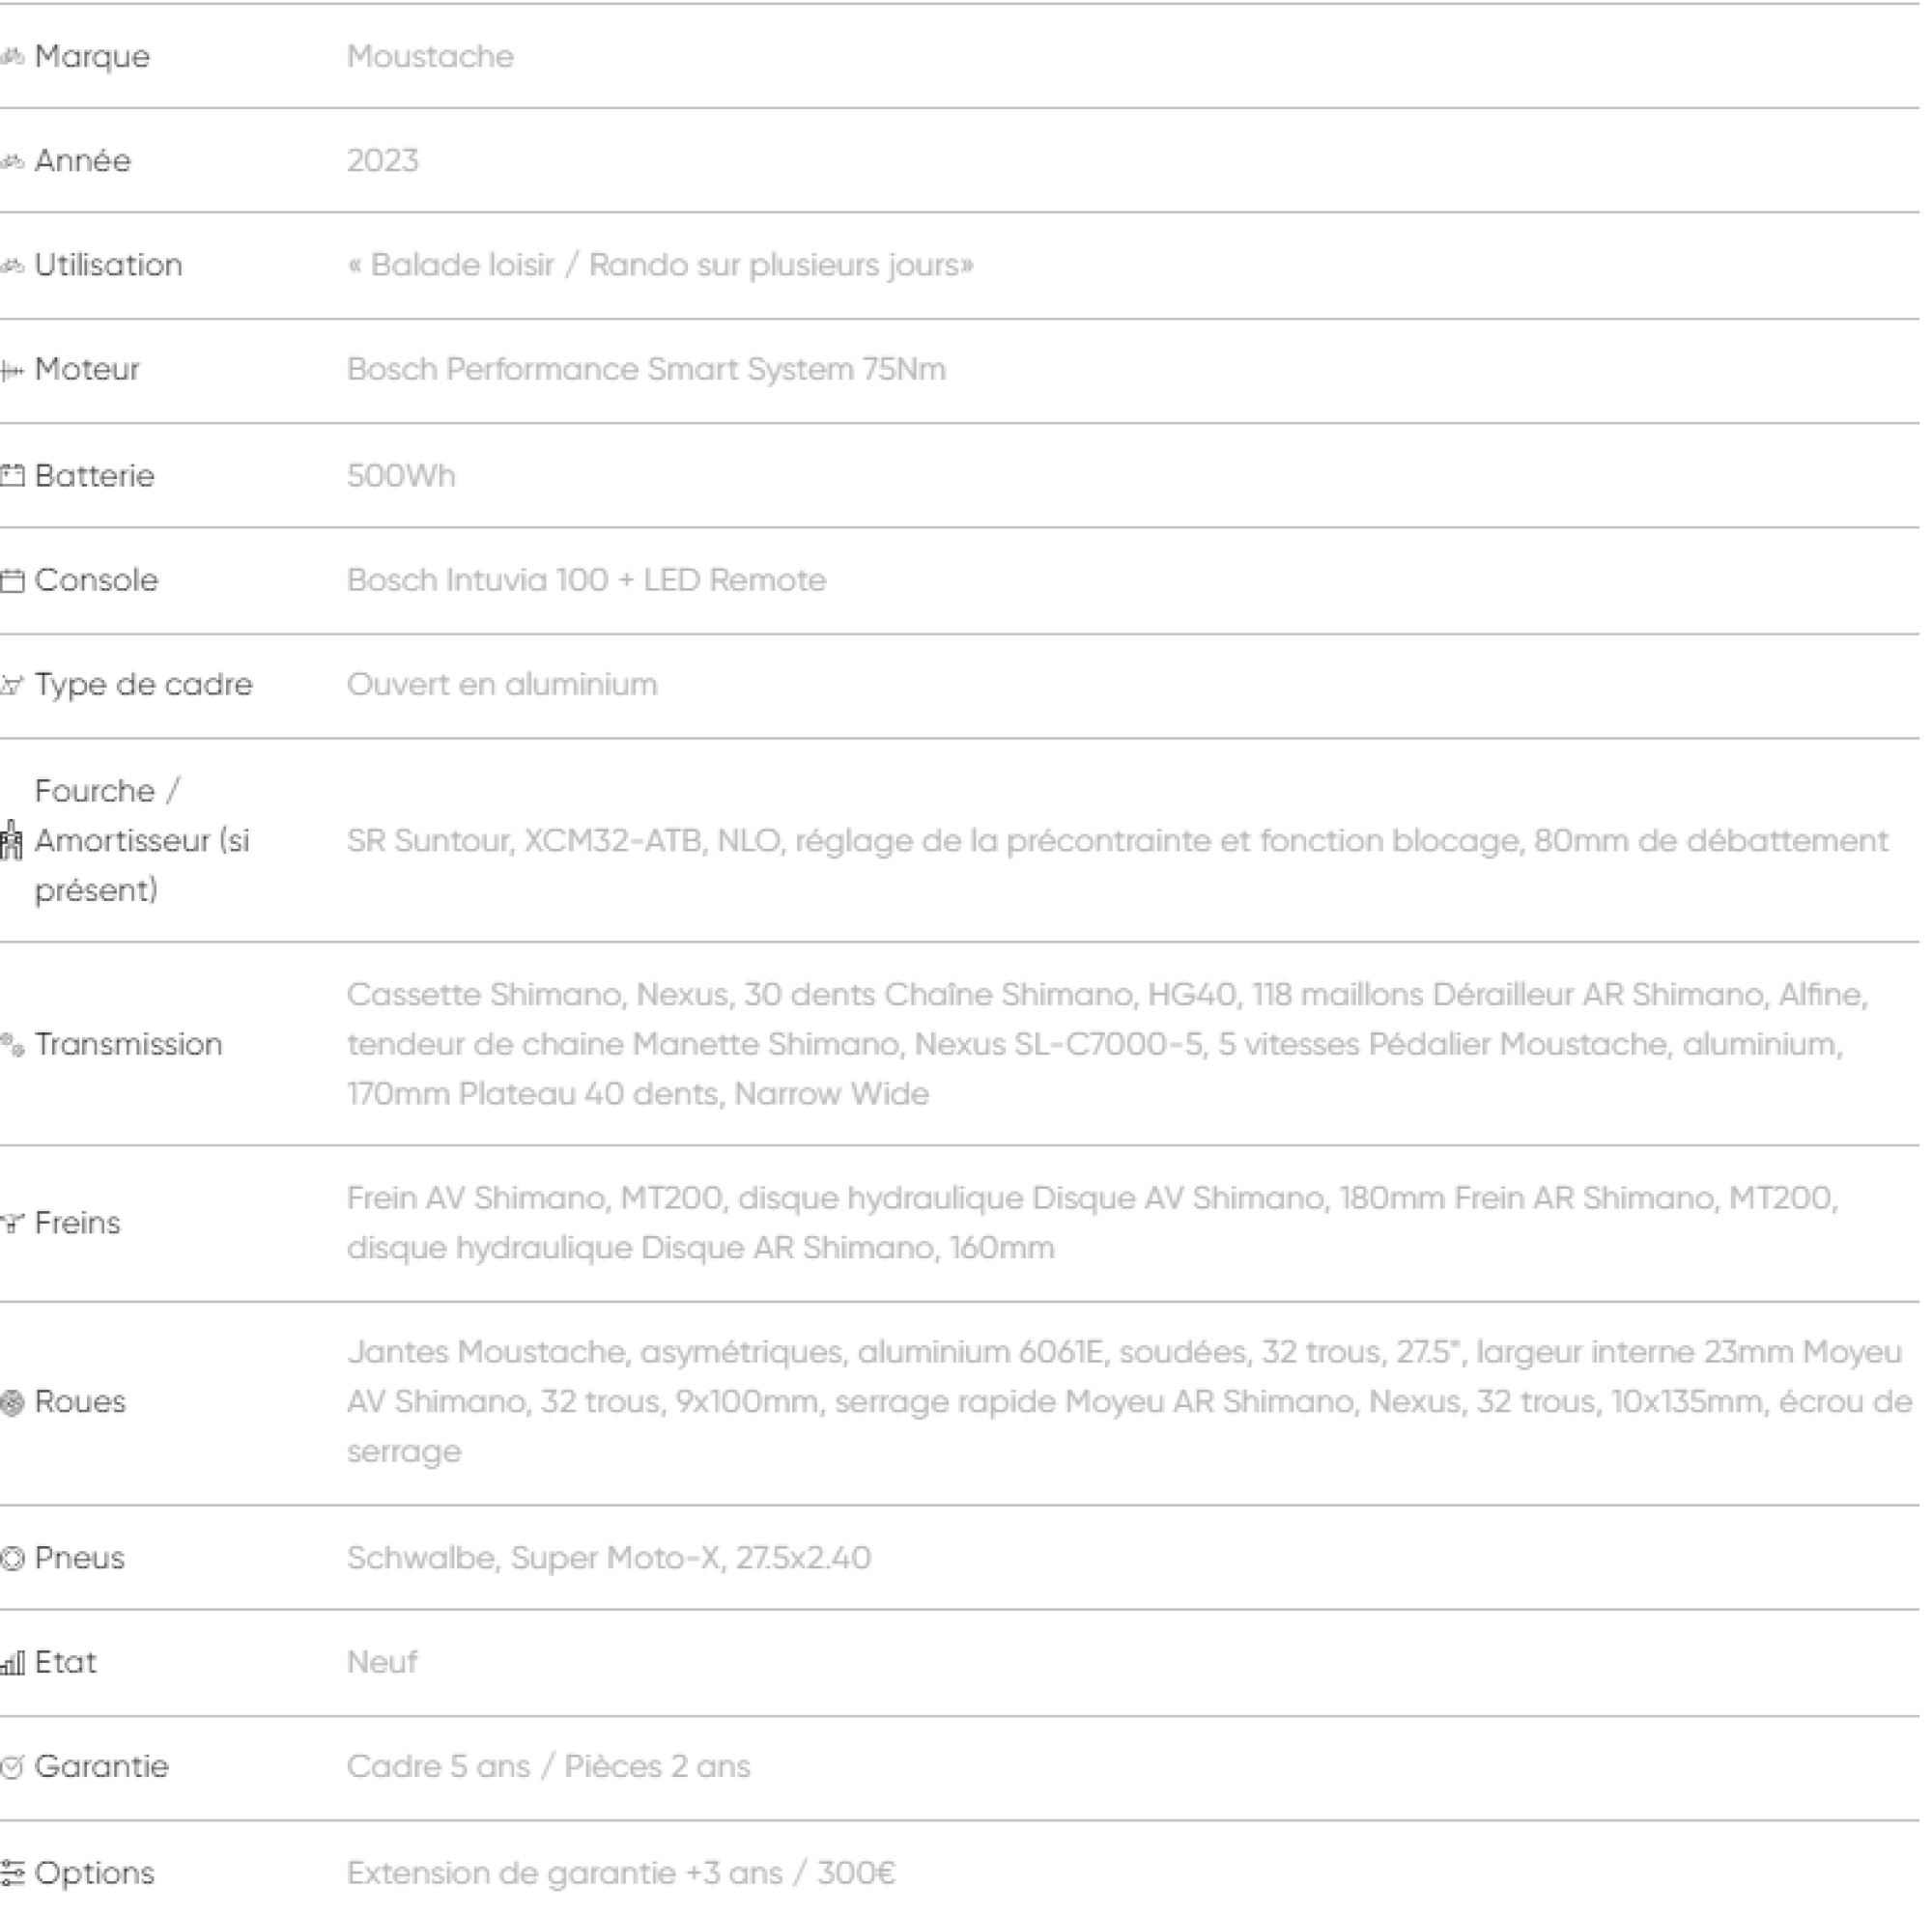This screenshot has width=1932, height=1916.
Task: Click the Utilisation row label
Action: tap(108, 266)
